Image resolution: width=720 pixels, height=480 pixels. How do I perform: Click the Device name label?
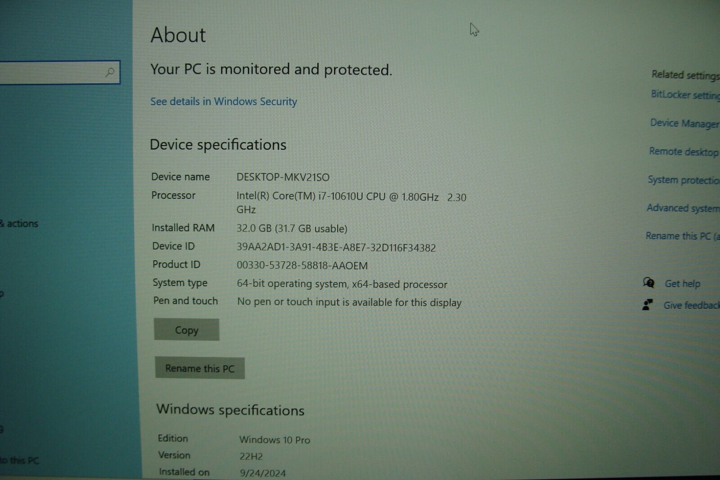point(180,177)
